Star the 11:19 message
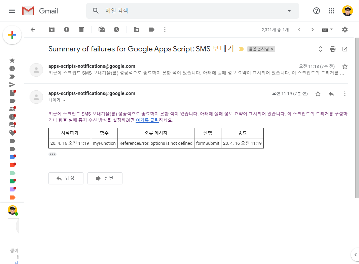Viewport: 359px width, 264px height. (318, 94)
